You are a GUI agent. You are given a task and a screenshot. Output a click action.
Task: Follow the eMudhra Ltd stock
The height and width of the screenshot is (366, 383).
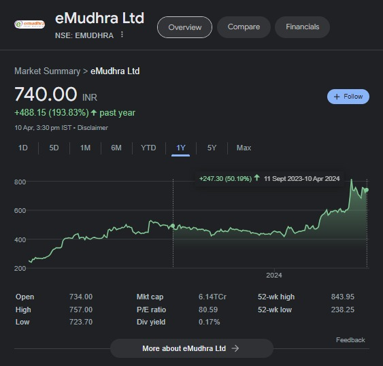(x=348, y=97)
